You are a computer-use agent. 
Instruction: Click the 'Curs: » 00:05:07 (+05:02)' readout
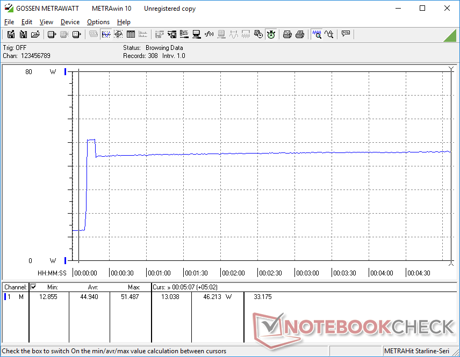pos(185,287)
